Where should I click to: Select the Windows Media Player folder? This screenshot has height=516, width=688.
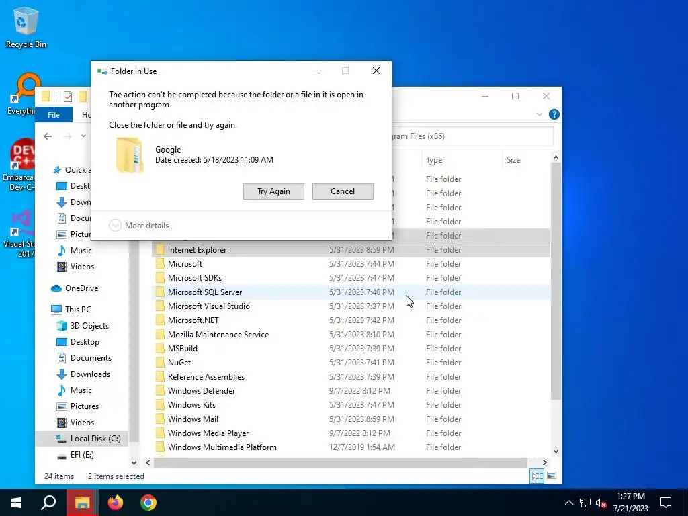point(351,433)
